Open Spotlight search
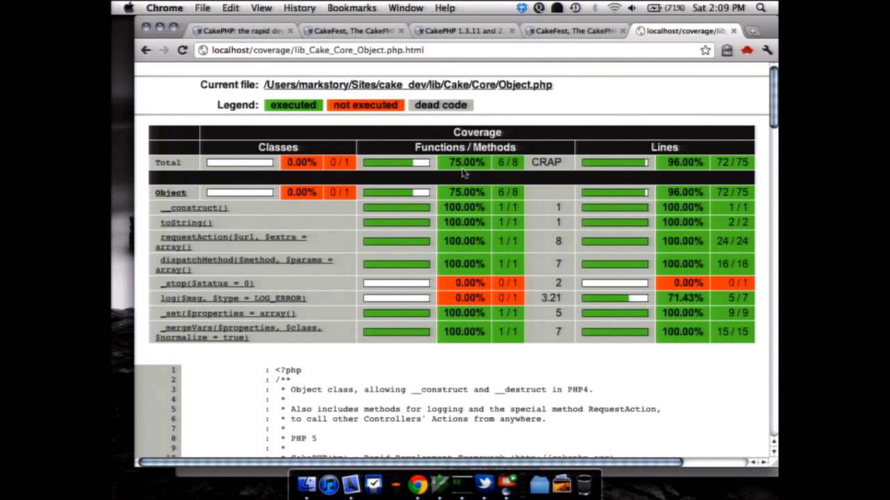 pyautogui.click(x=761, y=8)
